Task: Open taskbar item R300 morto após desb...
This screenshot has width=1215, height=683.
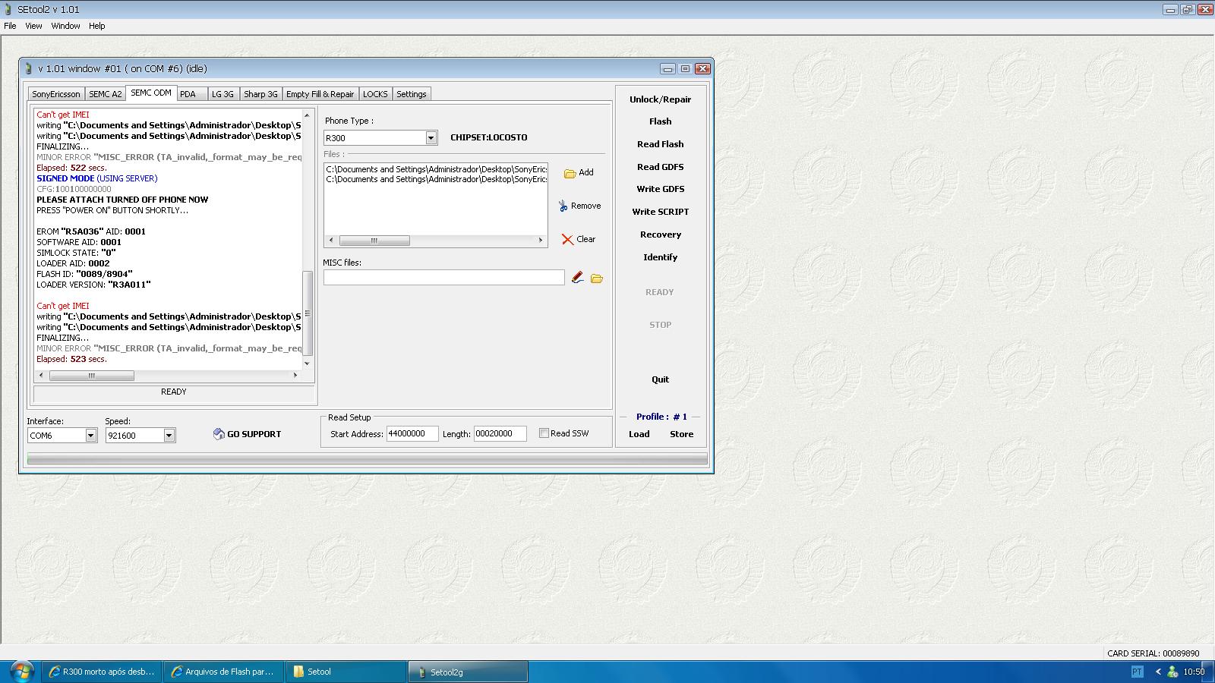Action: pyautogui.click(x=101, y=672)
